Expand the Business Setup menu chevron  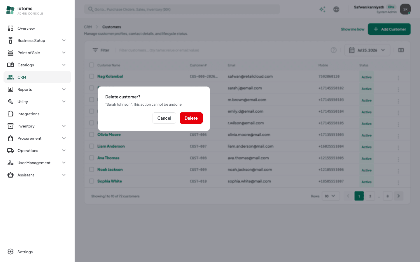[64, 40]
